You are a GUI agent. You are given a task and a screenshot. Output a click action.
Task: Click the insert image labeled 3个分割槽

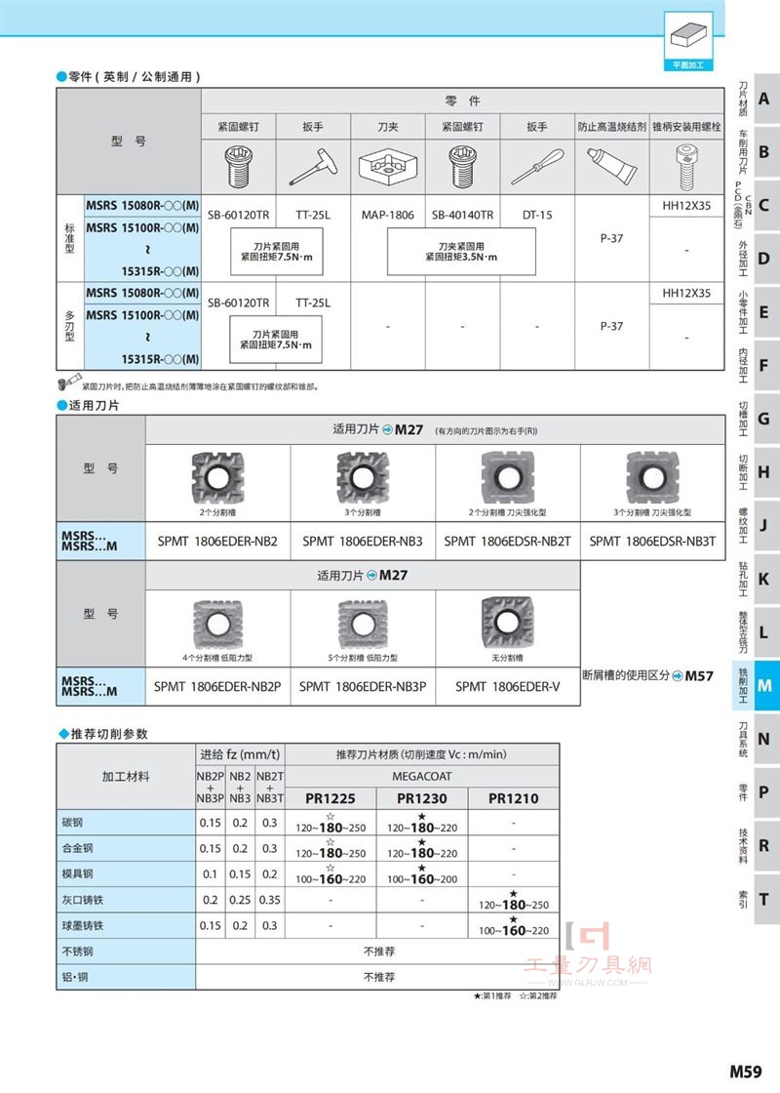point(362,479)
